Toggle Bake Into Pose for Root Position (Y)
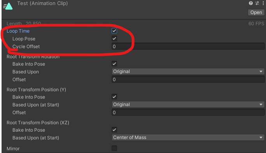Image resolution: width=266 pixels, height=153 pixels. (114, 97)
